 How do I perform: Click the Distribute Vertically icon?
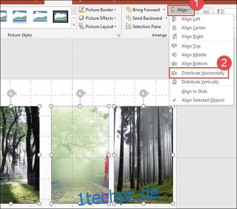[x=174, y=82]
